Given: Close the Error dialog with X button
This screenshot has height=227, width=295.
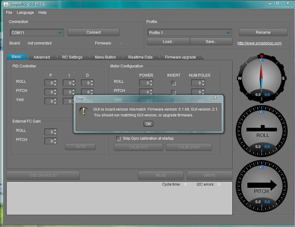Looking at the screenshot, I should pos(215,98).
